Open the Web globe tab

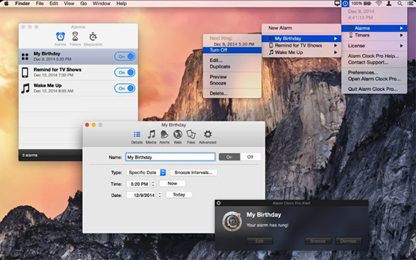(177, 134)
